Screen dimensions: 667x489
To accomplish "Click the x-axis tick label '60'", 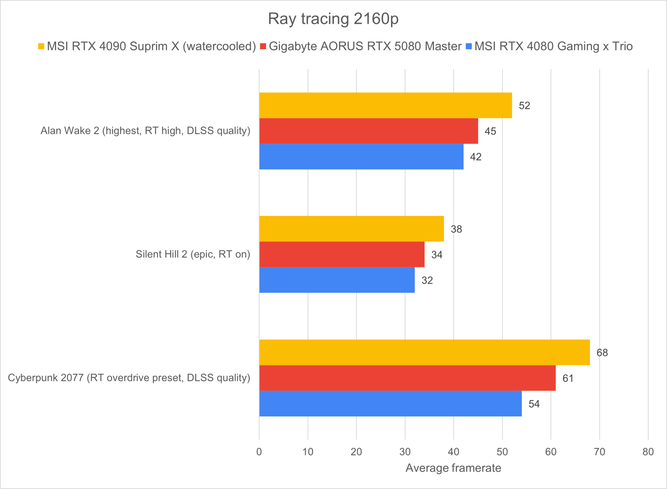I will pos(551,452).
